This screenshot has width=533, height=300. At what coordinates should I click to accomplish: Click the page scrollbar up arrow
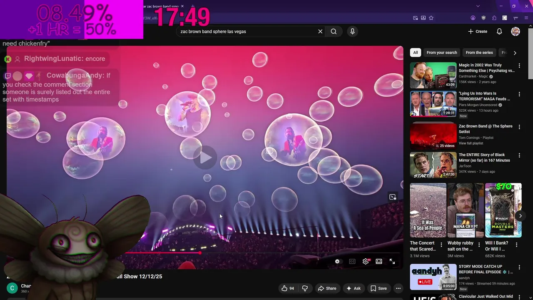pos(530,27)
